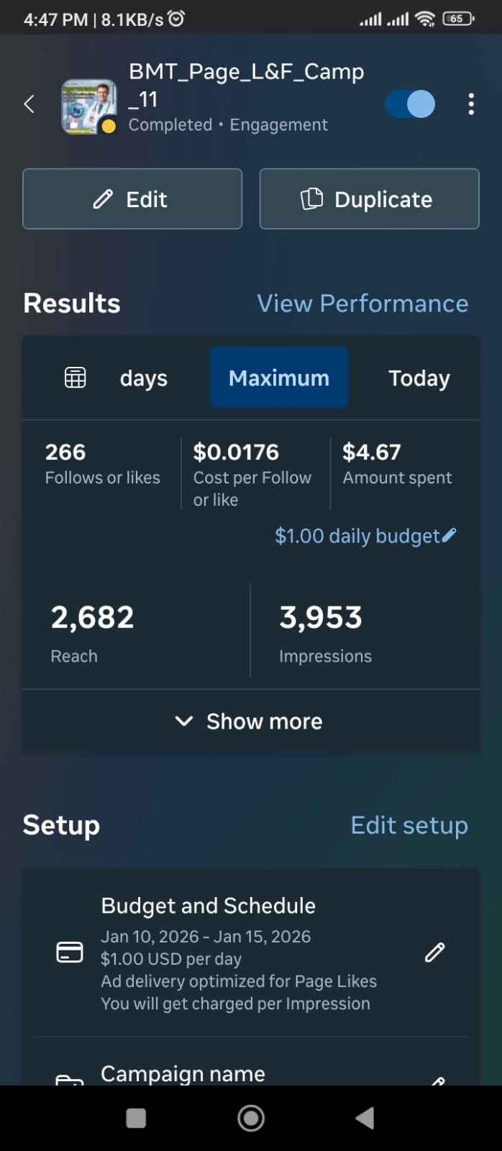The width and height of the screenshot is (502, 1151).
Task: Expand results with Show more
Action: coord(250,722)
